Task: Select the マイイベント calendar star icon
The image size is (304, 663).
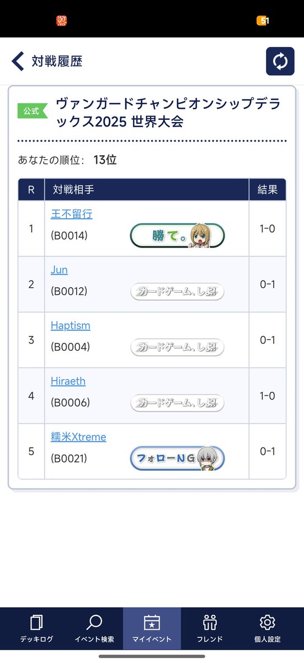Action: pyautogui.click(x=152, y=623)
